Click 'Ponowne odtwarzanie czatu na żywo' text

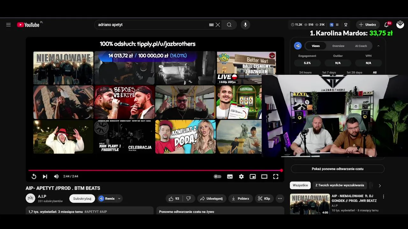click(x=186, y=212)
